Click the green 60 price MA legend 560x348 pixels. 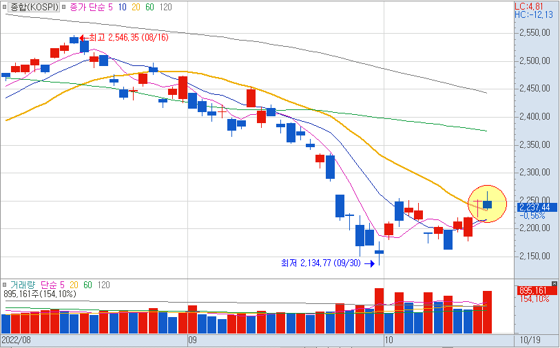(x=149, y=7)
